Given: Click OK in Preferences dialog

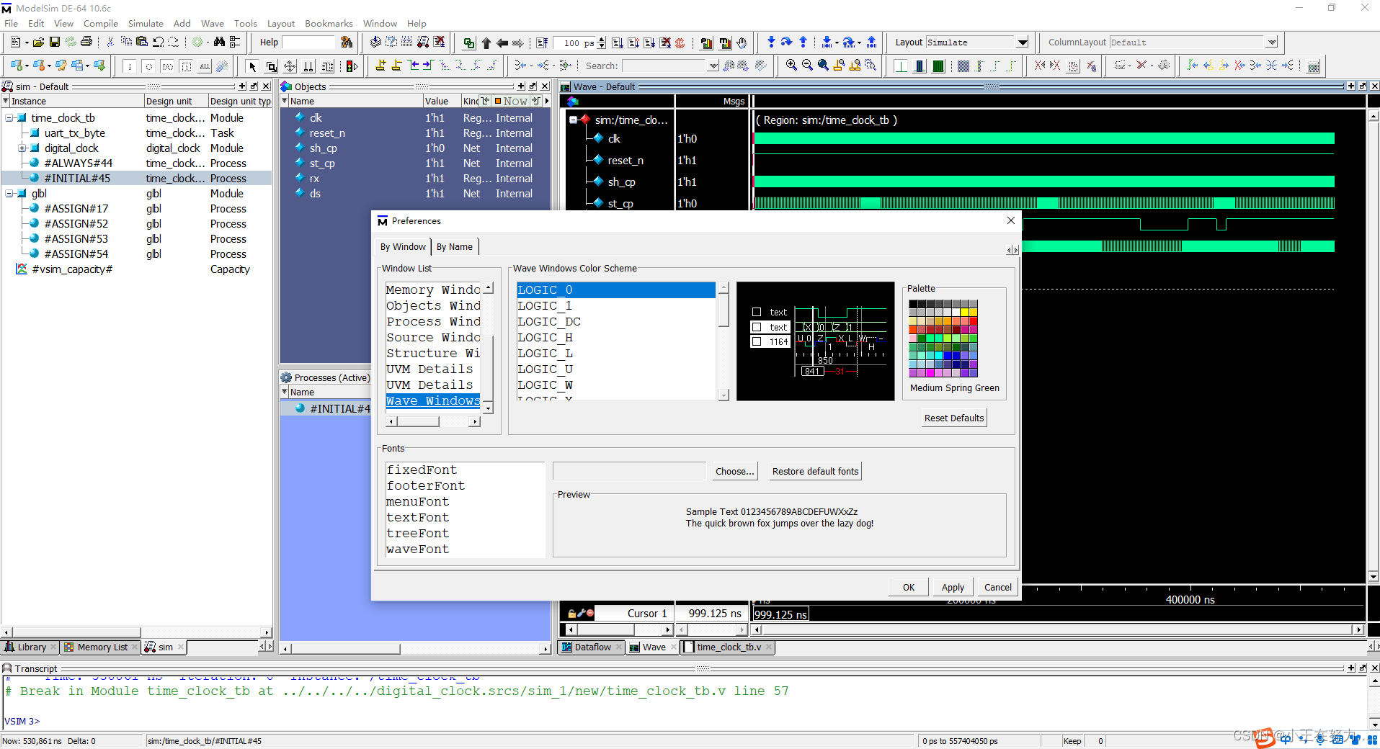Looking at the screenshot, I should pyautogui.click(x=908, y=587).
